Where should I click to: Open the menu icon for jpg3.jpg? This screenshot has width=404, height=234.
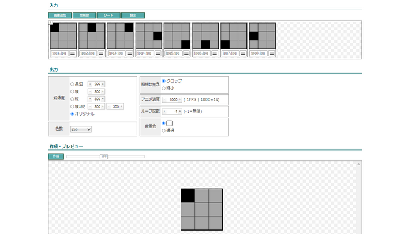129,53
